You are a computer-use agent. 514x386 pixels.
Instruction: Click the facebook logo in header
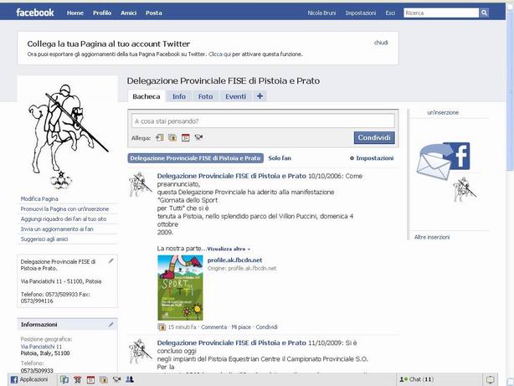pyautogui.click(x=35, y=13)
